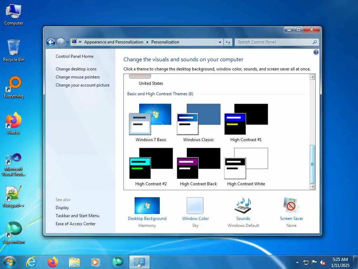358x269 pixels.
Task: Open 'Taskbar and Start Menu' link
Action: (x=77, y=216)
